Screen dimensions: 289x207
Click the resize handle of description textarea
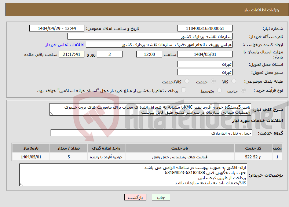click(x=51, y=114)
